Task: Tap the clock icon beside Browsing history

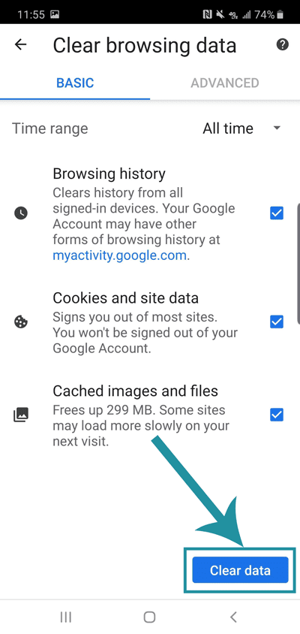Action: click(x=21, y=213)
